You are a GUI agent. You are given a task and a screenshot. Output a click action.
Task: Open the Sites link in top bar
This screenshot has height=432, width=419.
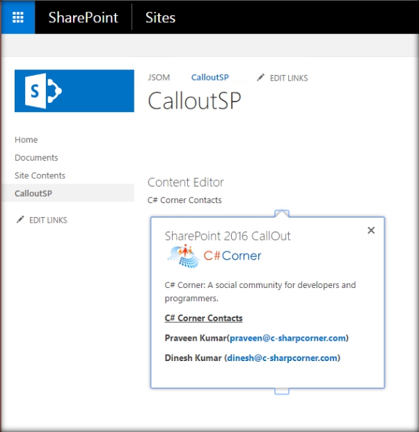[160, 17]
